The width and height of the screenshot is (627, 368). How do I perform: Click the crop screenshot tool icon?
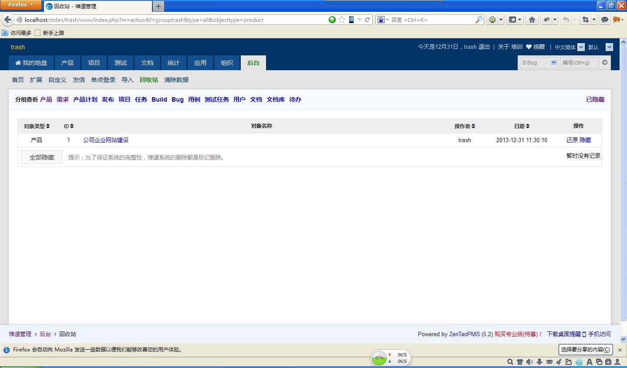pyautogui.click(x=585, y=20)
